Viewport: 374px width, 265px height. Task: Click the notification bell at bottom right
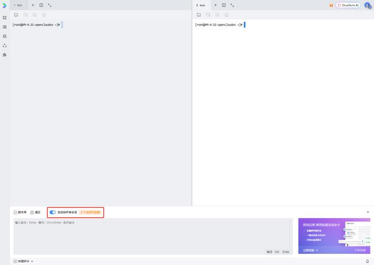point(367,261)
